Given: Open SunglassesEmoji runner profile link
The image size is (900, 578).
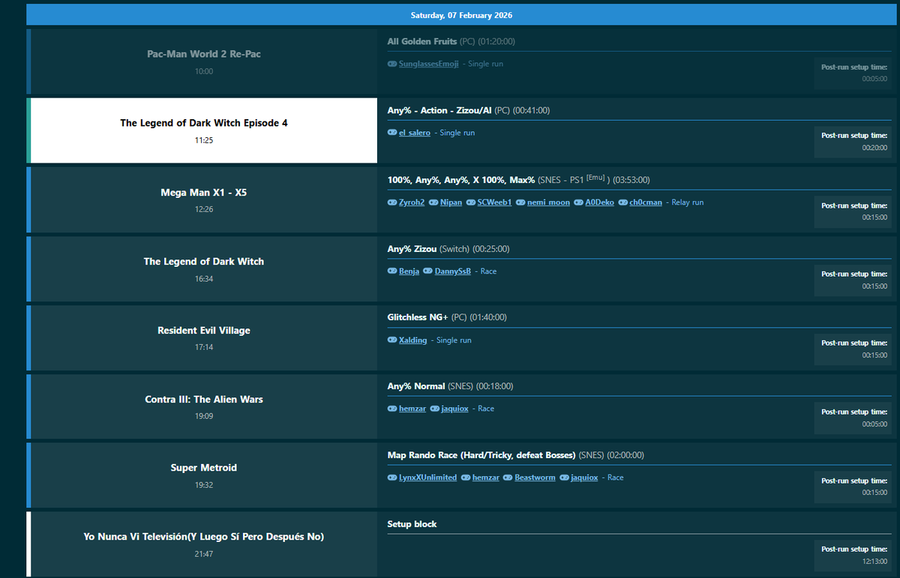Looking at the screenshot, I should 428,64.
